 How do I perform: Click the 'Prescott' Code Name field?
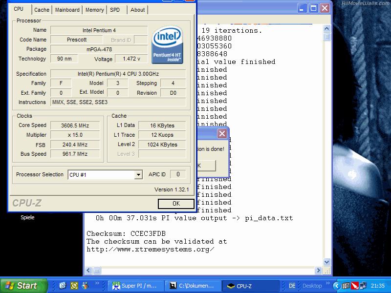[77, 40]
